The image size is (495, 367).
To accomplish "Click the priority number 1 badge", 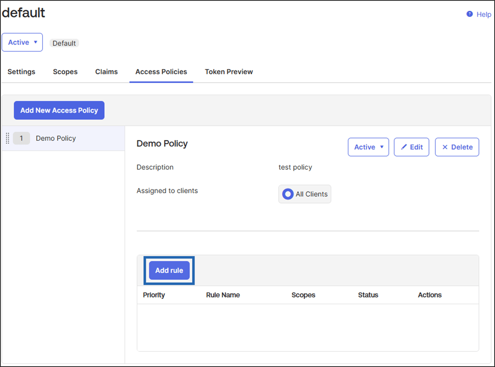I will [x=21, y=138].
